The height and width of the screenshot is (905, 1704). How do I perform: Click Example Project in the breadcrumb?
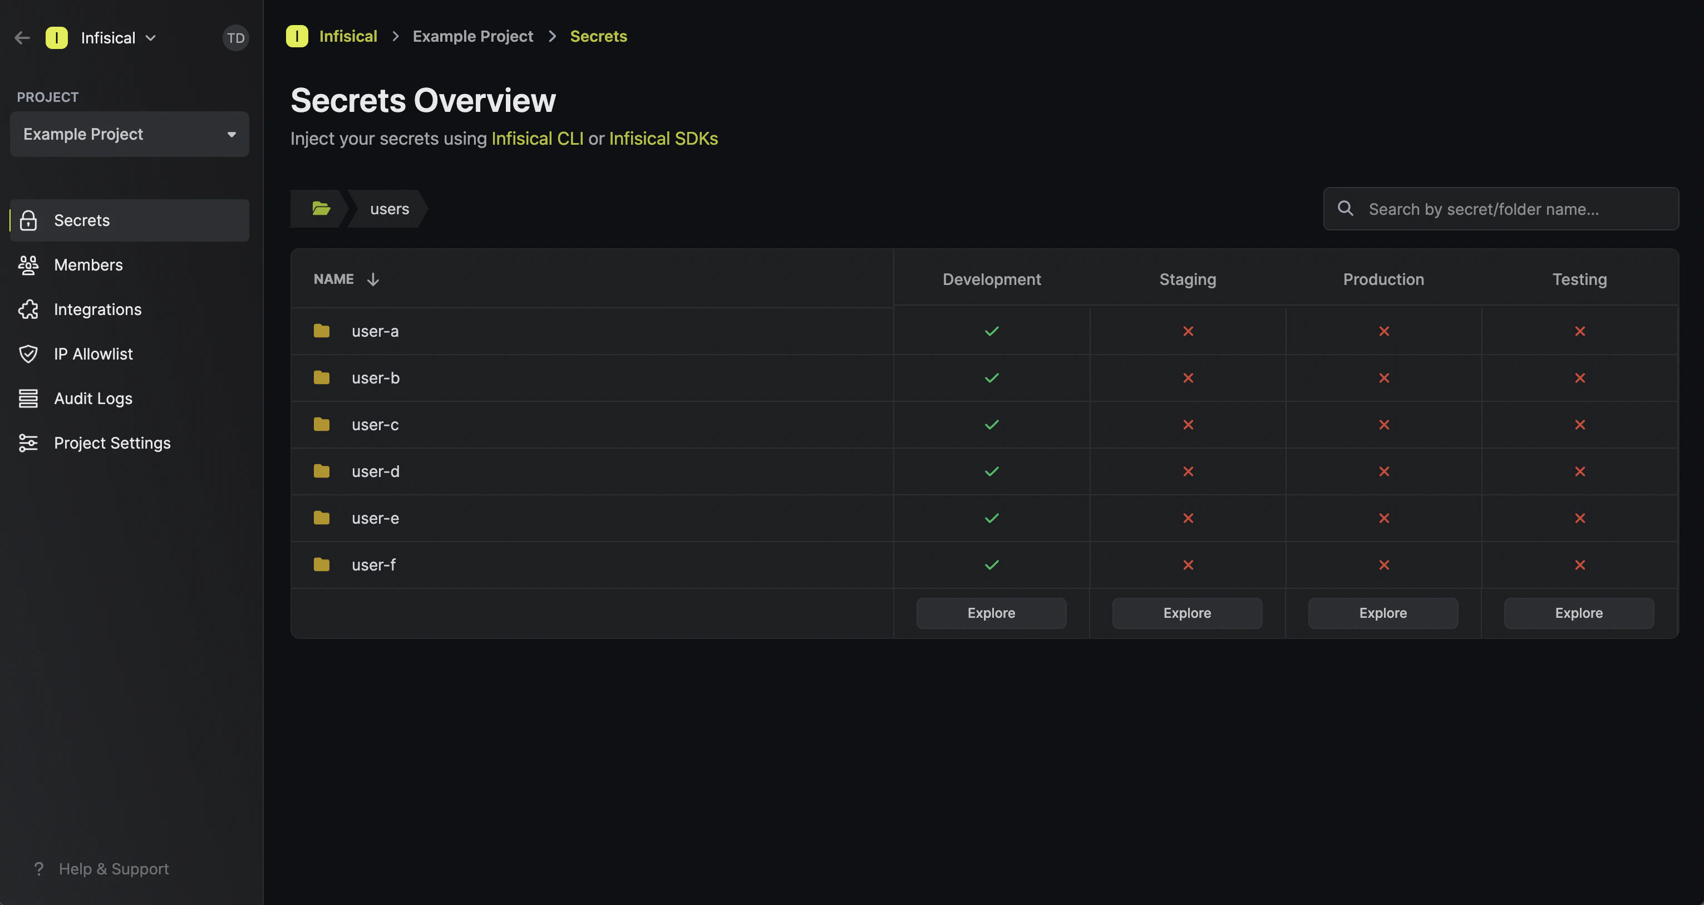pyautogui.click(x=473, y=36)
